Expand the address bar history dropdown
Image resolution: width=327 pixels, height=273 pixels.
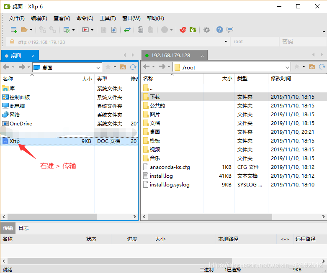click(x=226, y=42)
